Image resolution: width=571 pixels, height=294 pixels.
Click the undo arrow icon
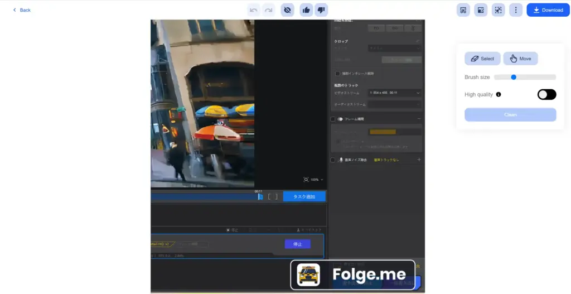point(254,10)
